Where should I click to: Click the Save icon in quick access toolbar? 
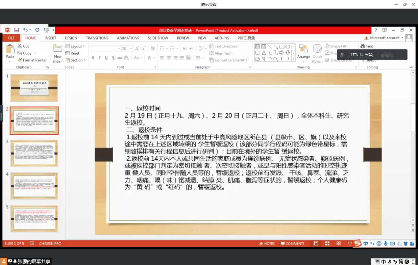(x=16, y=30)
